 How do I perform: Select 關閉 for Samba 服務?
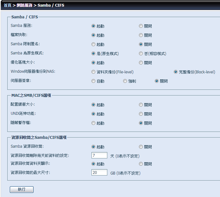141,26
